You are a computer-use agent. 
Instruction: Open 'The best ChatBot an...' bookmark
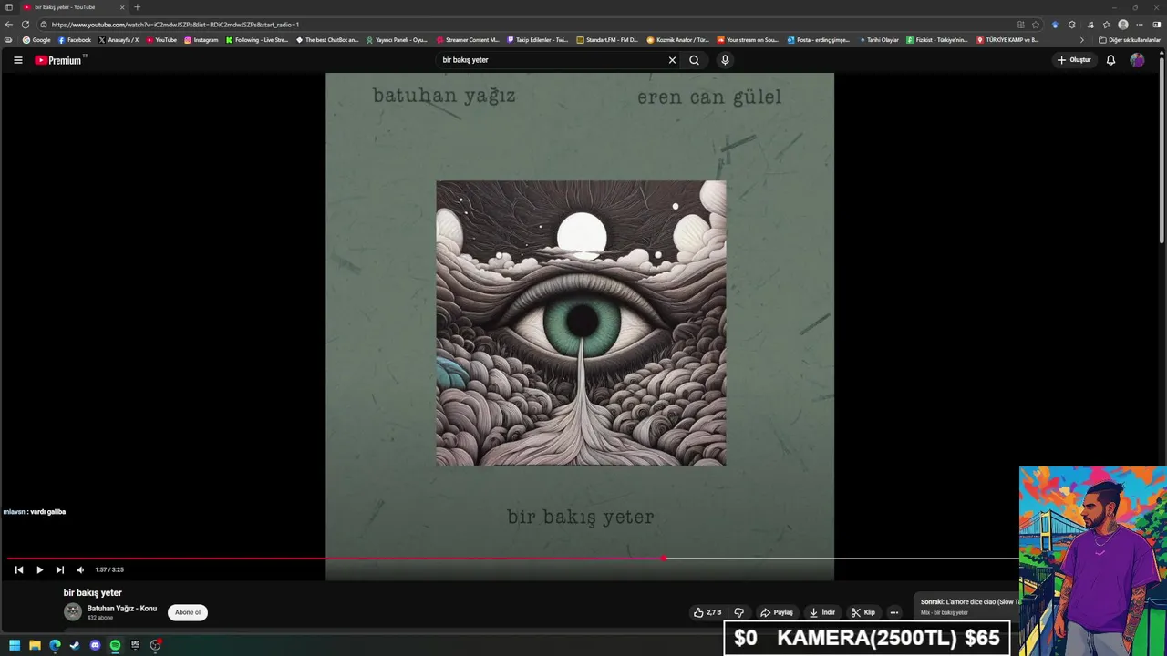click(x=328, y=40)
